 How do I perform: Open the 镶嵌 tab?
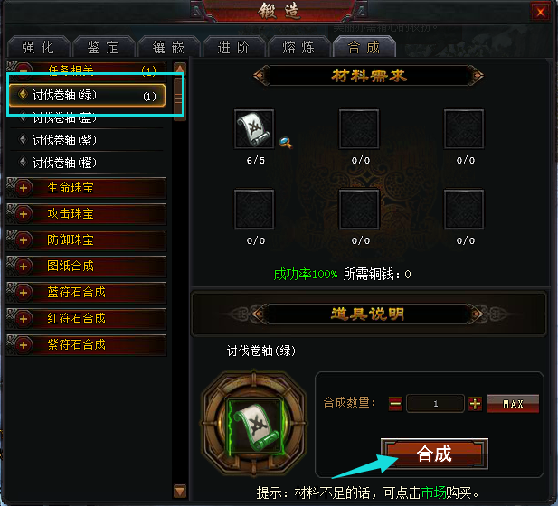point(168,47)
